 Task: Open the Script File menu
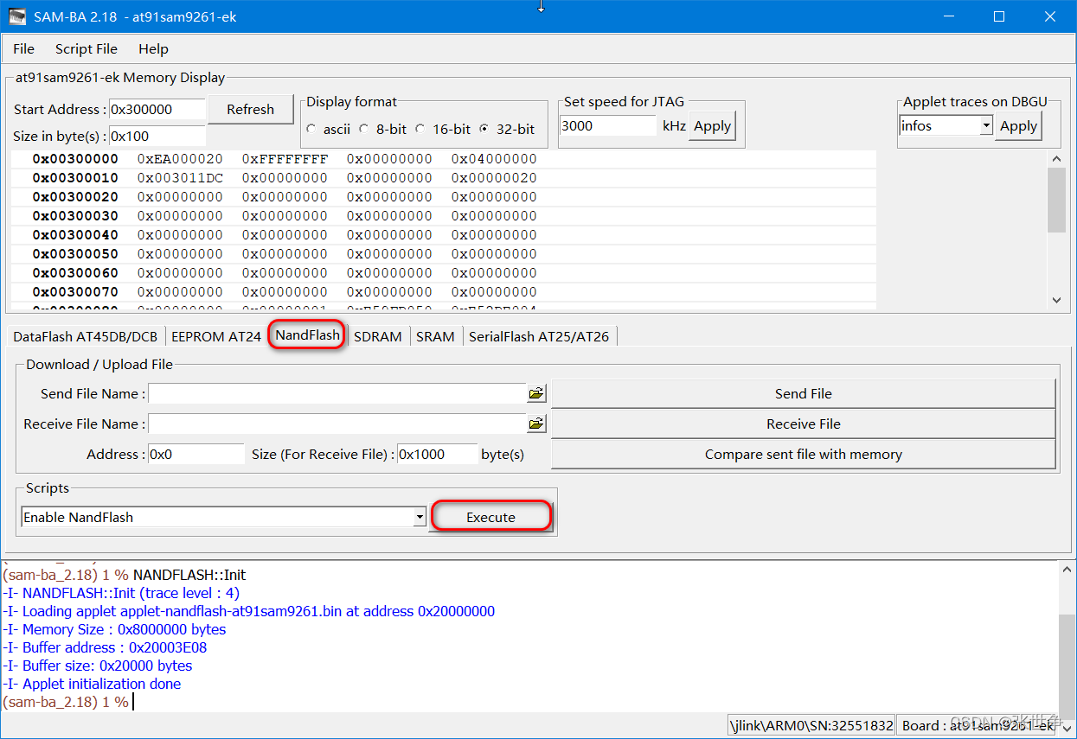click(x=87, y=49)
